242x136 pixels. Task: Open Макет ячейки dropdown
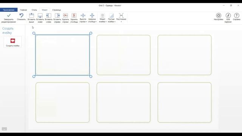102,18
